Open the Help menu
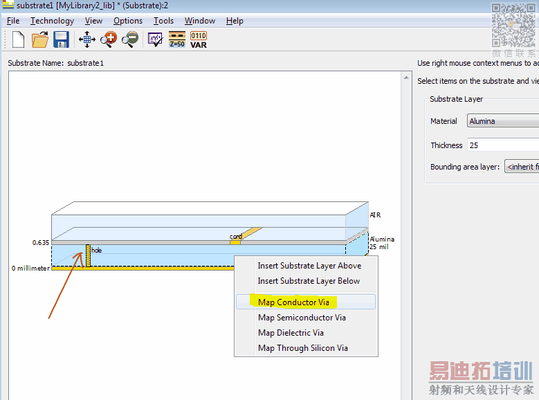Viewport: 539px width, 400px height. (x=235, y=21)
